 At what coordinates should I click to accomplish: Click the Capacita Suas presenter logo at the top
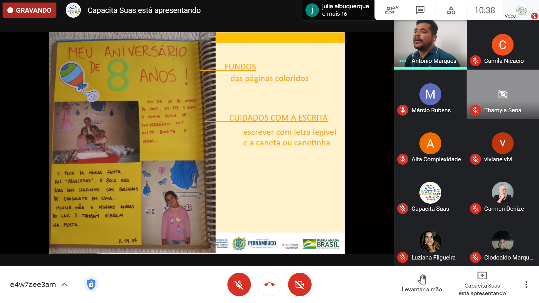73,10
